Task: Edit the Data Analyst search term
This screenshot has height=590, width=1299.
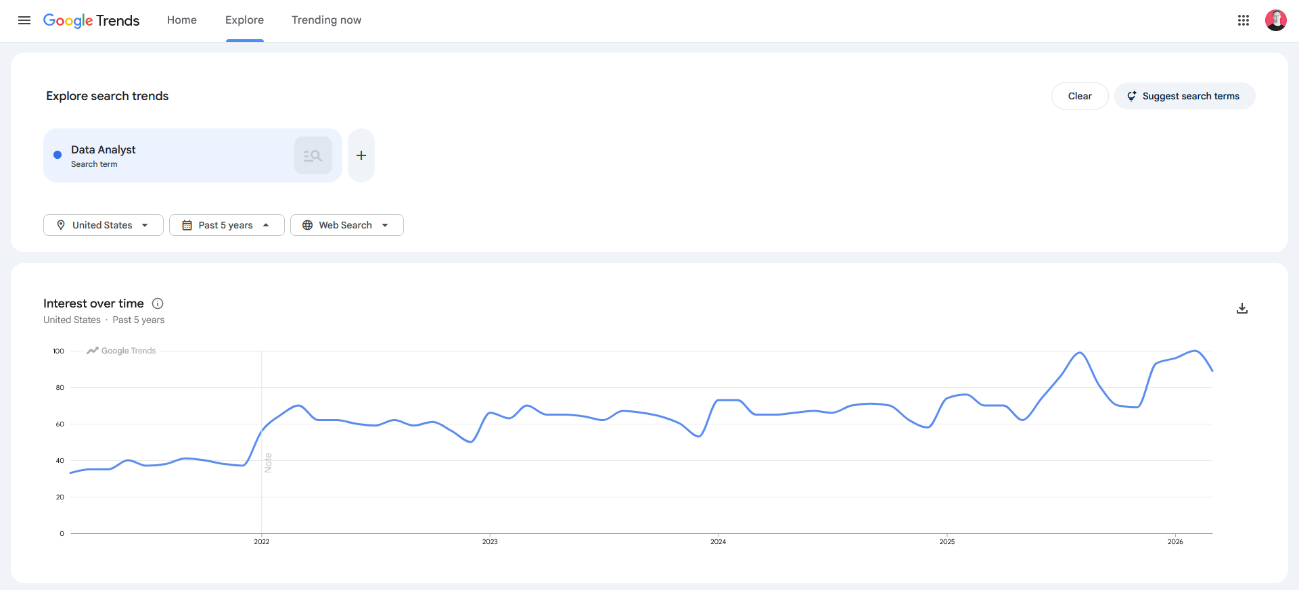Action: [104, 150]
